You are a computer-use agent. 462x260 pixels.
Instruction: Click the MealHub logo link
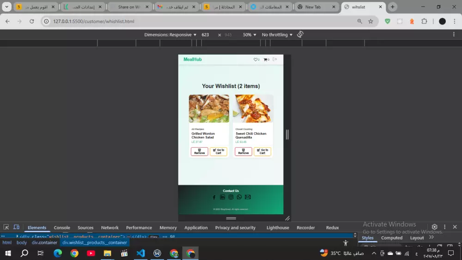pyautogui.click(x=193, y=59)
